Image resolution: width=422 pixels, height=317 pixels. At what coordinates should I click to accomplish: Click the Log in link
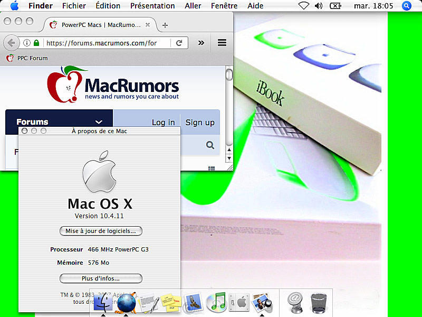point(164,123)
